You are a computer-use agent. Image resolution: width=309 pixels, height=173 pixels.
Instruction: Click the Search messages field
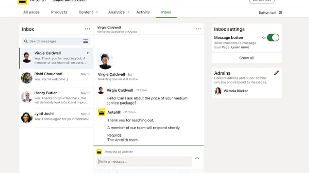pyautogui.click(x=56, y=41)
